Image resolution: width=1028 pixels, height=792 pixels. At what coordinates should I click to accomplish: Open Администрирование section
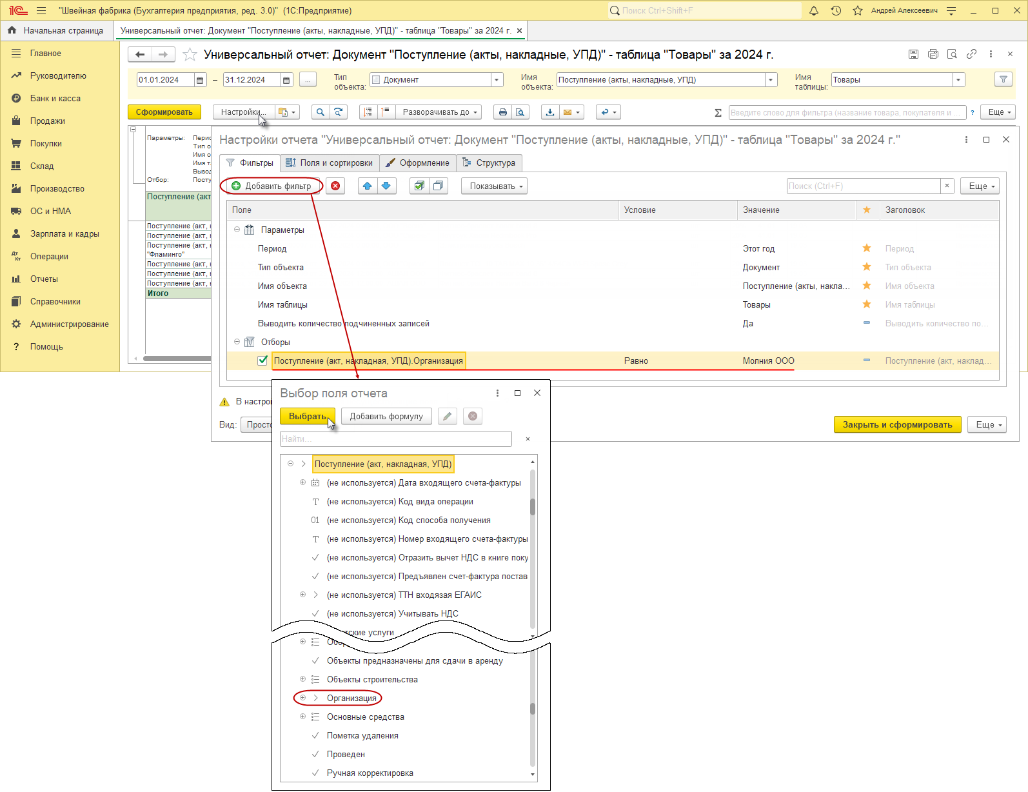click(69, 324)
